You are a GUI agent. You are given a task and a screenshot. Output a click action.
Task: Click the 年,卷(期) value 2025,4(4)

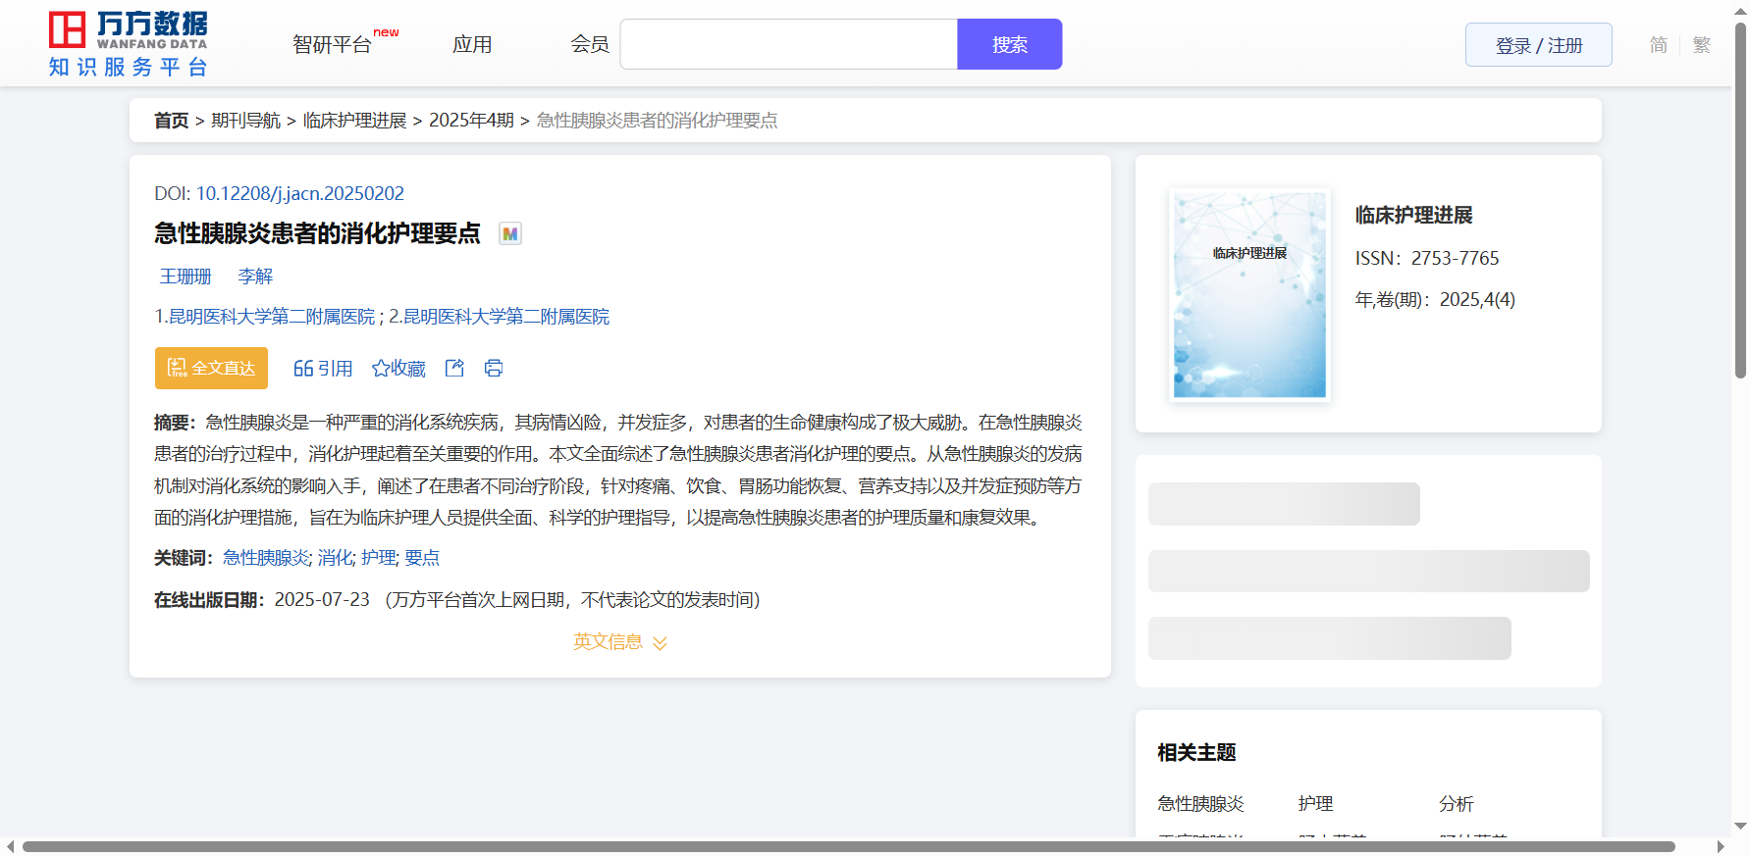click(1477, 299)
